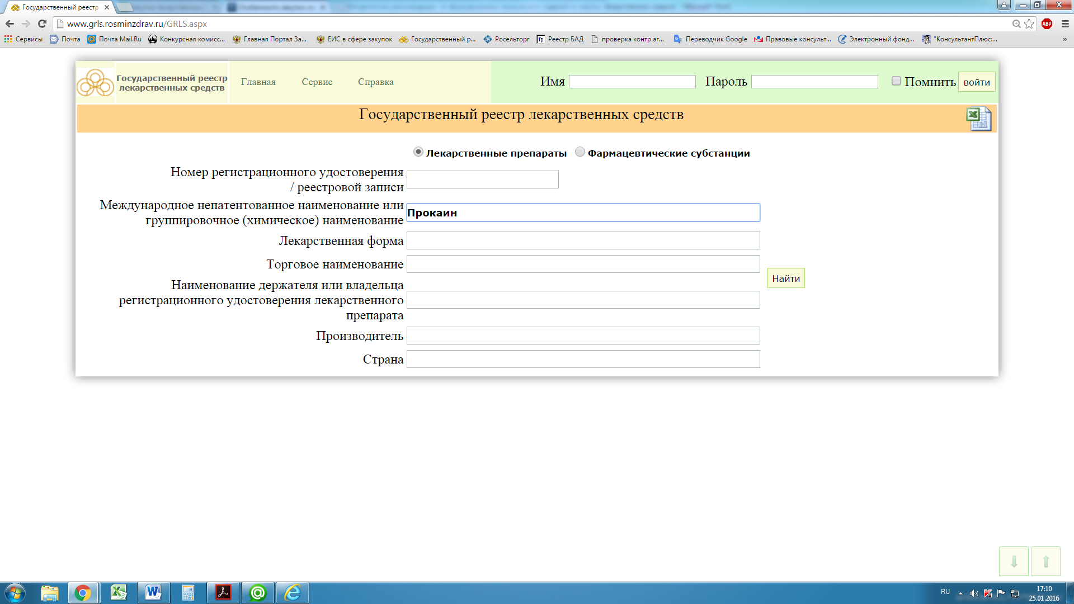This screenshot has height=604, width=1074.
Task: Click the Excel export icon
Action: [978, 119]
